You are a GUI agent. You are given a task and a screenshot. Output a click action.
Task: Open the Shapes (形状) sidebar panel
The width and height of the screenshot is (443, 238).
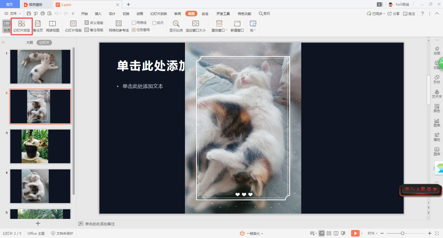tap(437, 79)
